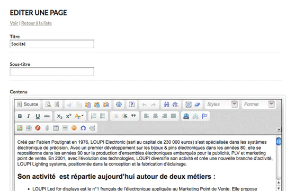This screenshot has height=191, width=286.
Task: Insert a page break
Action: (92, 128)
